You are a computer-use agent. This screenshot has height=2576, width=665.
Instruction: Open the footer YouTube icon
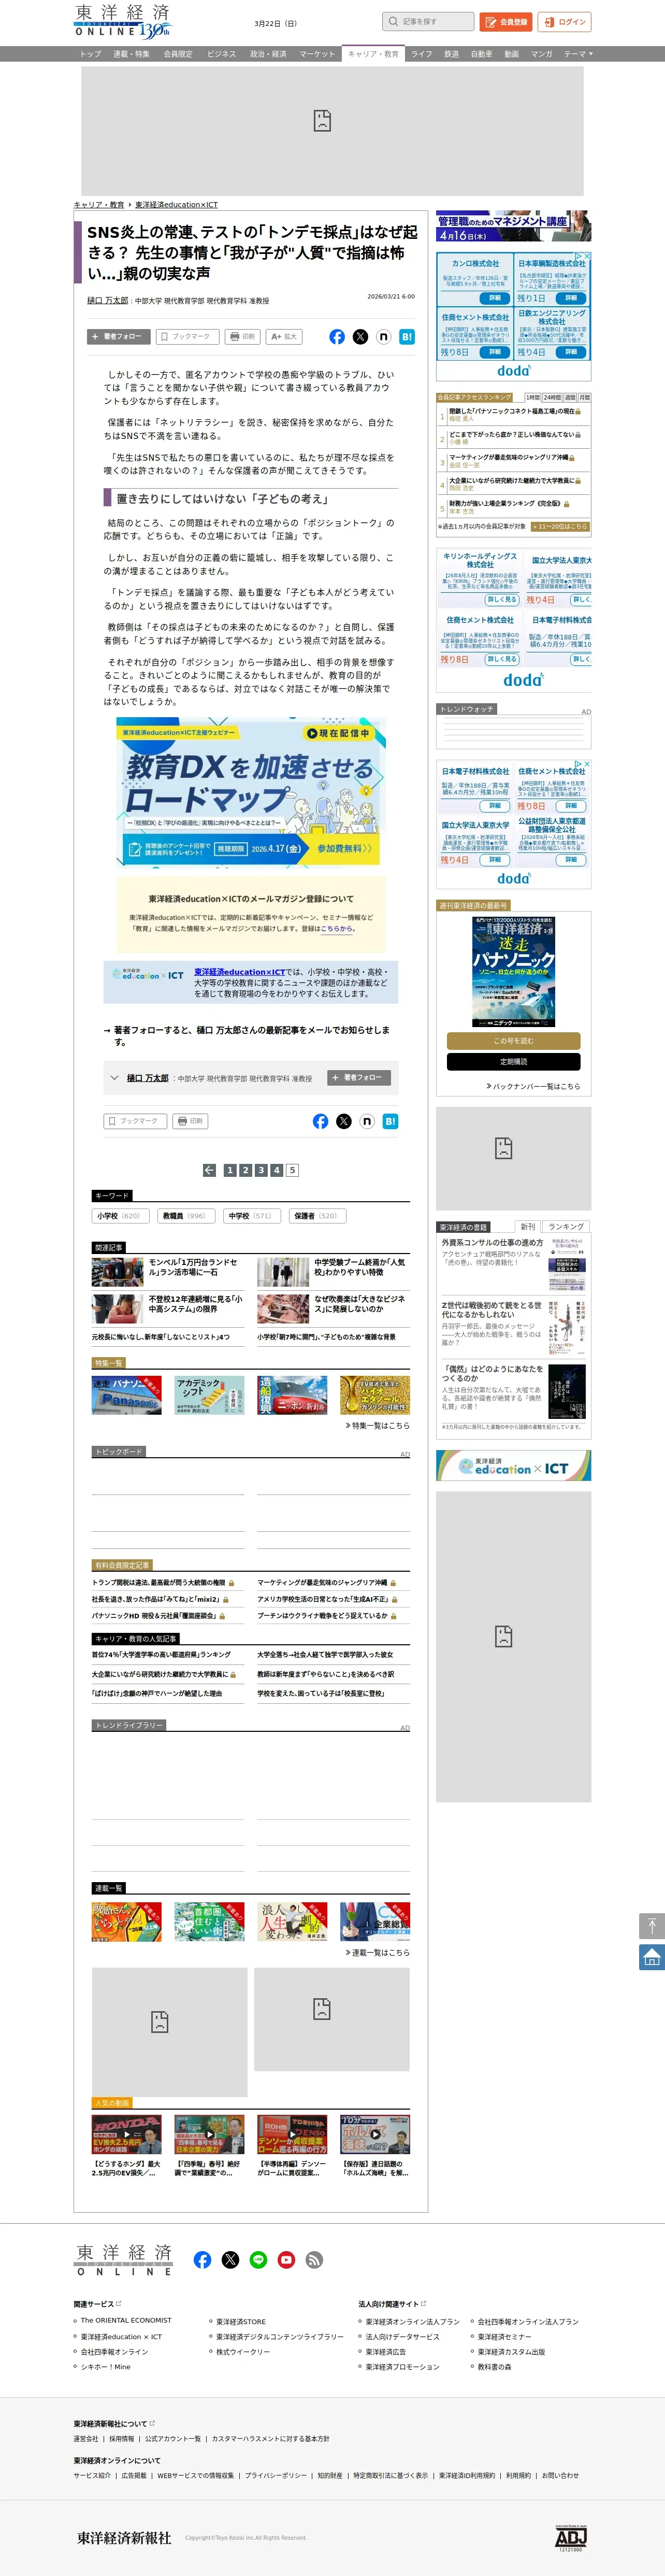coord(286,2260)
